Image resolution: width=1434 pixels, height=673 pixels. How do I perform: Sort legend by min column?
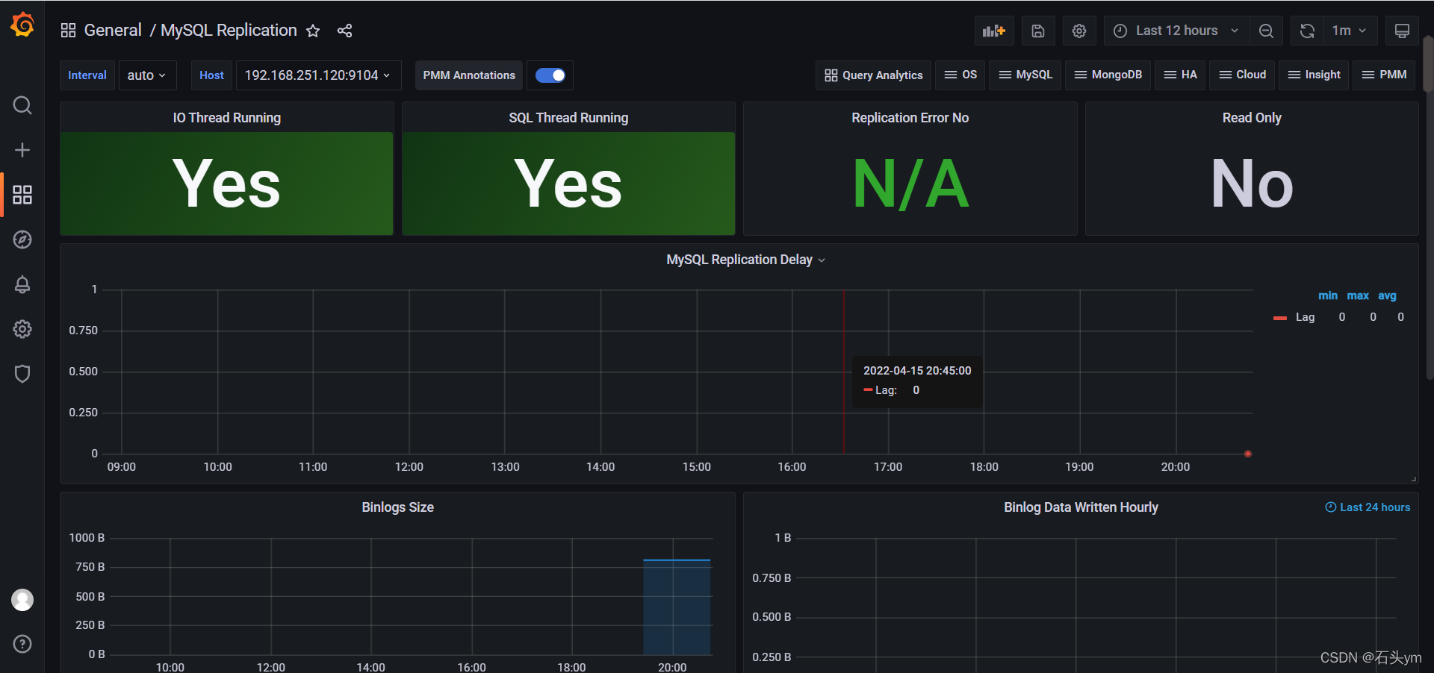coord(1327,296)
